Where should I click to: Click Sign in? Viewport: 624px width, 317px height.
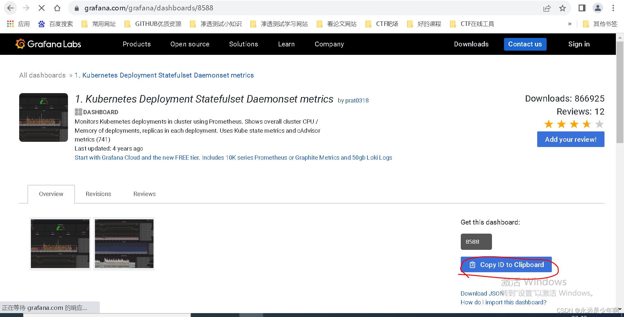pyautogui.click(x=579, y=44)
